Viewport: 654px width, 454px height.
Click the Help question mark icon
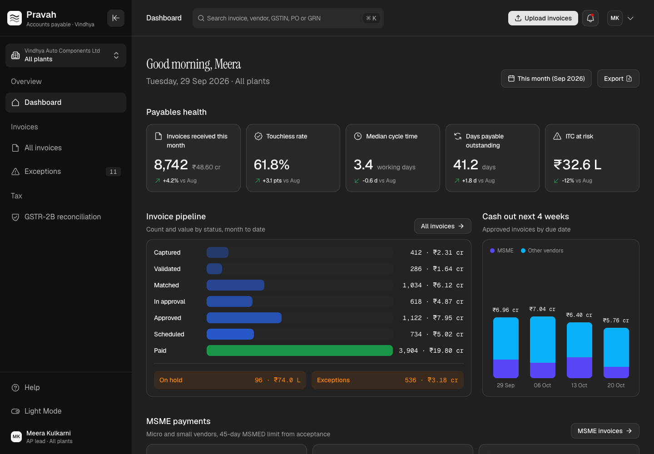(15, 388)
